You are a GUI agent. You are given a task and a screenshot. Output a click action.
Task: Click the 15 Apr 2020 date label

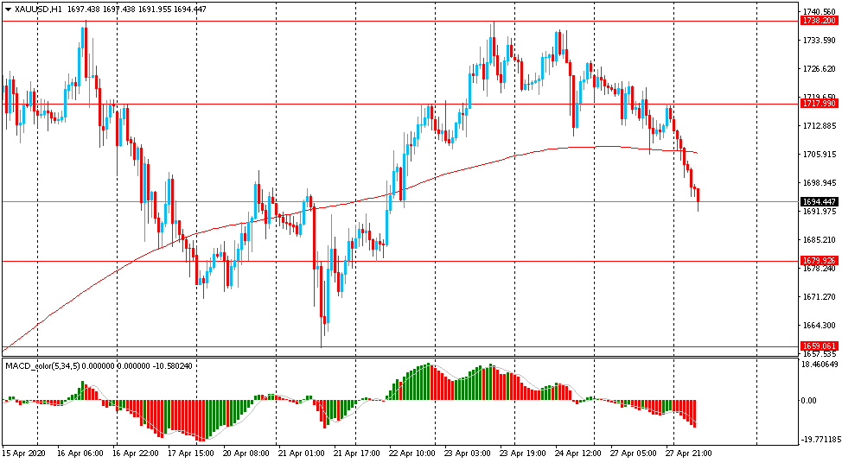(24, 453)
